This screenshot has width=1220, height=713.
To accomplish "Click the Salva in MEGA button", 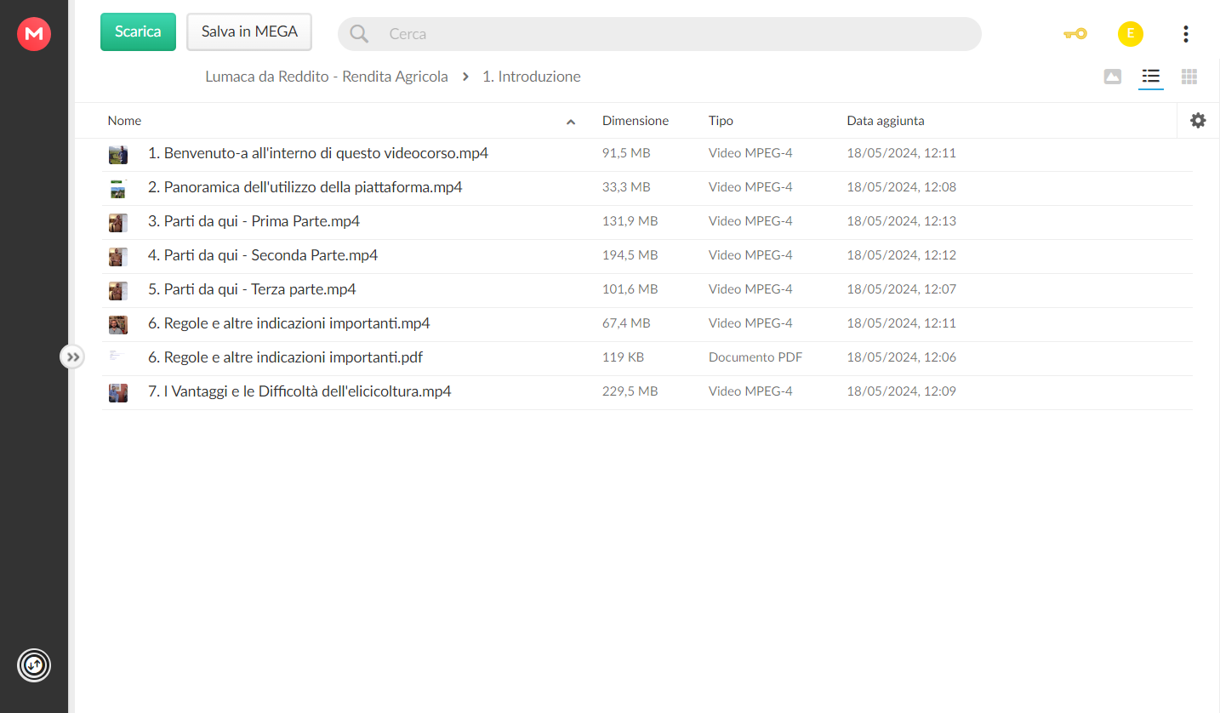I will (x=249, y=31).
